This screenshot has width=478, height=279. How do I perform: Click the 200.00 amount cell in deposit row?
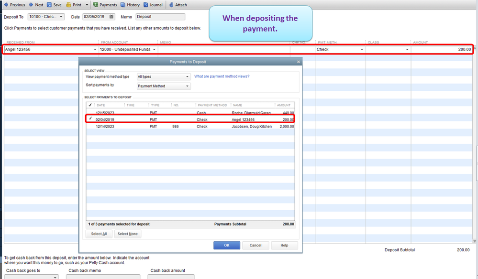[x=441, y=49]
